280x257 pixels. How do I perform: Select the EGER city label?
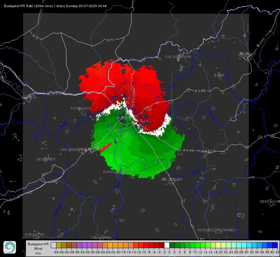(219, 75)
